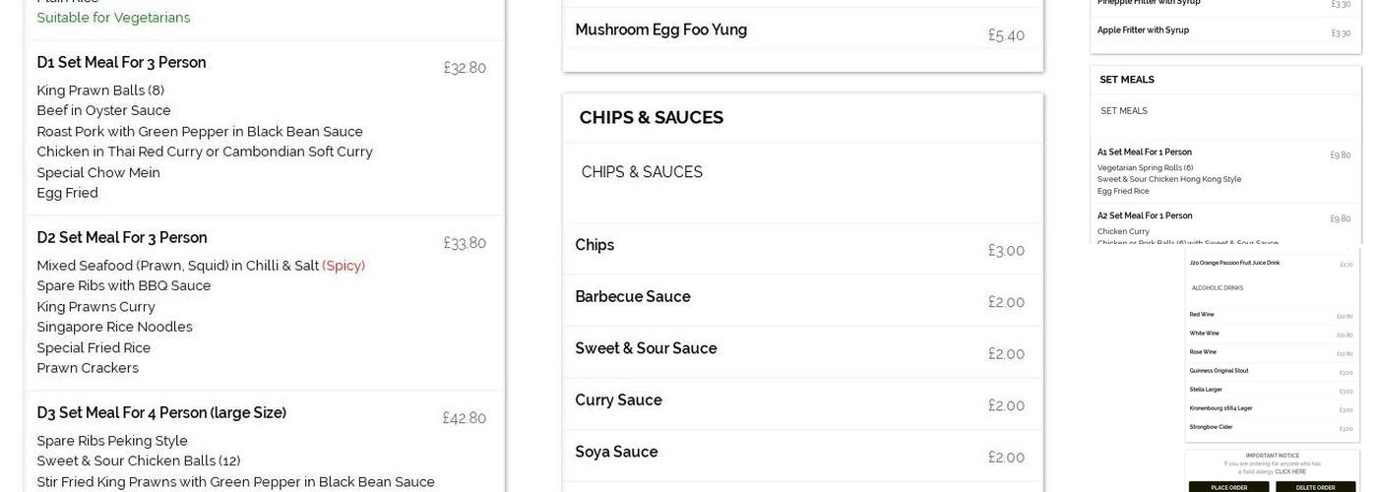Add Apple Fritter with Syrup
Image resolution: width=1378 pixels, height=492 pixels.
pyautogui.click(x=1143, y=31)
